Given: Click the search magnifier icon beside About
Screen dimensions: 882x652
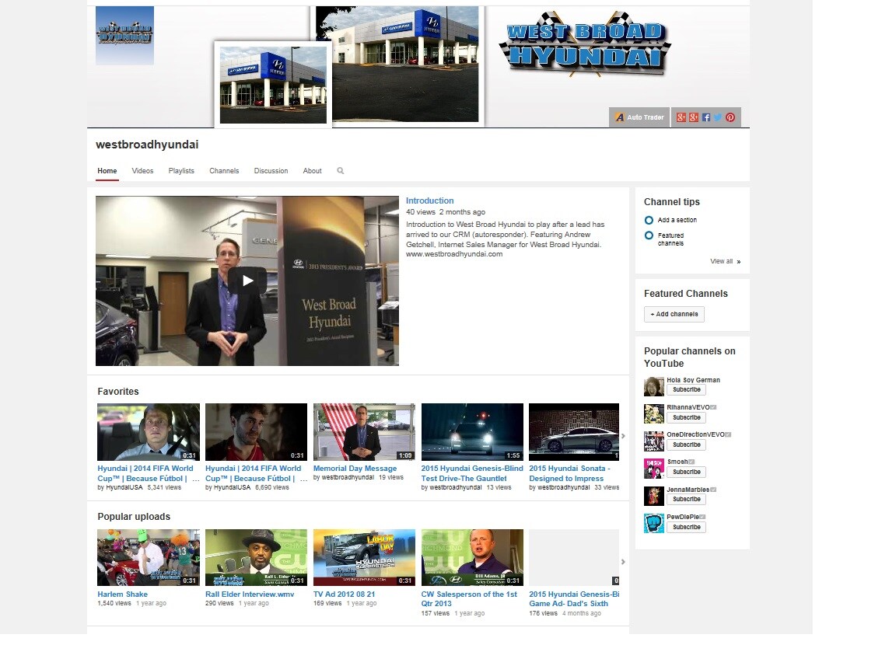Looking at the screenshot, I should click(x=340, y=171).
